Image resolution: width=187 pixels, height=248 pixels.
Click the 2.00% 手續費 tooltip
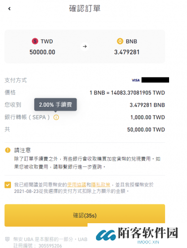tap(56, 105)
